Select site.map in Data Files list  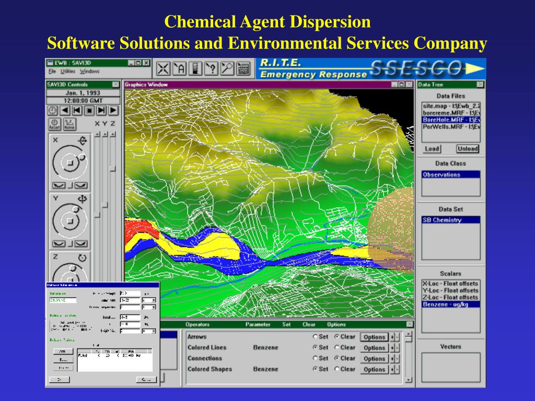(451, 106)
